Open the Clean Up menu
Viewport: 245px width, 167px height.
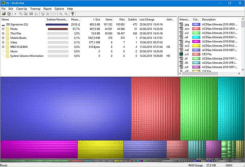pyautogui.click(x=22, y=9)
